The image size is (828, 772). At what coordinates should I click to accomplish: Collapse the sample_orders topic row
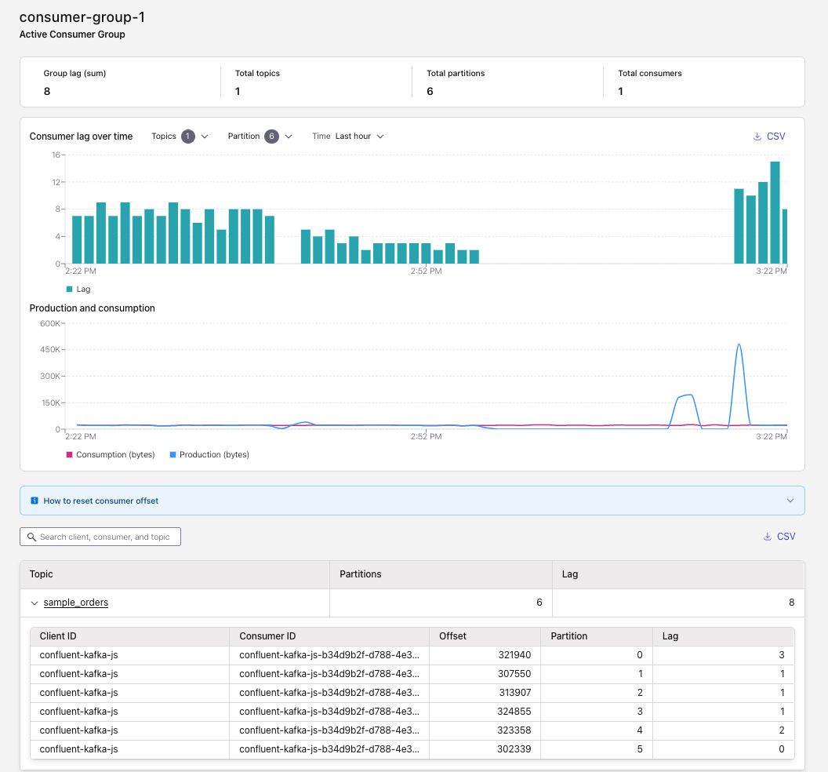[34, 603]
